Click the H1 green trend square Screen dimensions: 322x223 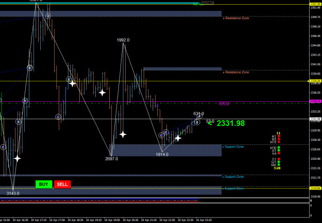(x=279, y=151)
